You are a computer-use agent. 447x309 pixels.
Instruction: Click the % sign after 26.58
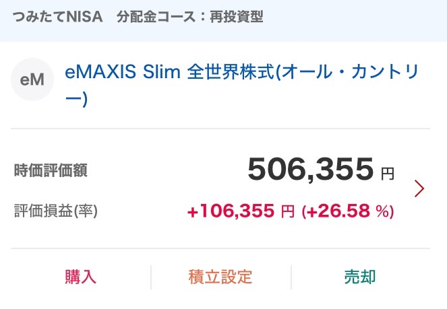pos(382,212)
